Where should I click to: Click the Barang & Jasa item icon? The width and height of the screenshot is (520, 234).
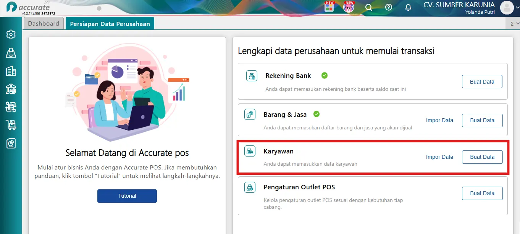(x=250, y=115)
